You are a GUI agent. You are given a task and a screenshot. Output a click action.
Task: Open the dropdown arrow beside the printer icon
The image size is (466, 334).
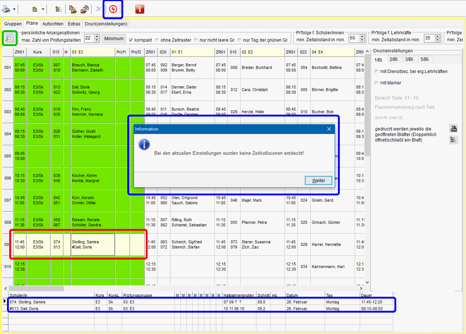[14, 9]
